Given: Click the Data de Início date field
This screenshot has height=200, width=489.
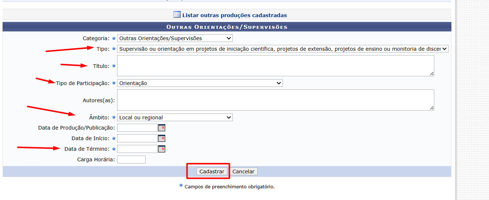Looking at the screenshot, I should pyautogui.click(x=137, y=138).
